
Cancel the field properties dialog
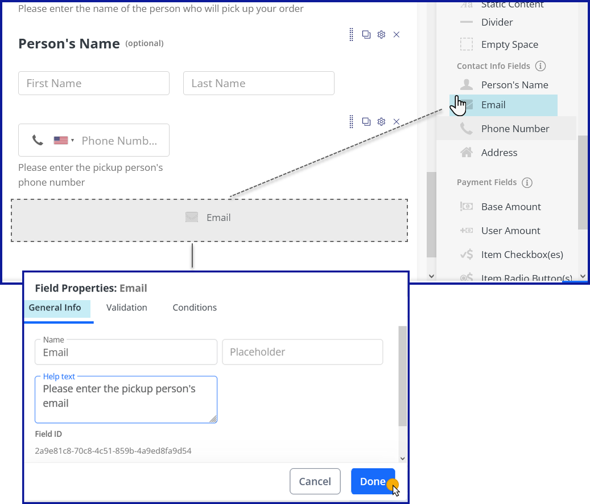[x=315, y=481]
